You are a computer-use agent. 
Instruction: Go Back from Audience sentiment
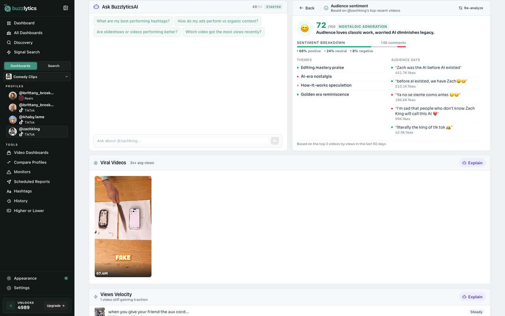[x=307, y=8]
